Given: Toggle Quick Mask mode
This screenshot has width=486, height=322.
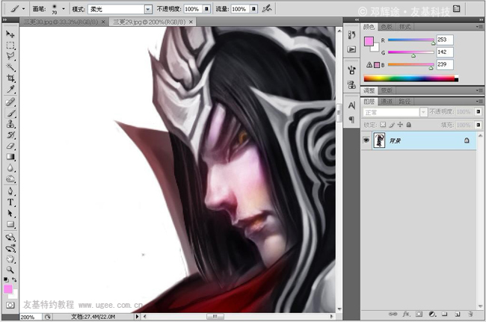Looking at the screenshot, I should pos(10,306).
